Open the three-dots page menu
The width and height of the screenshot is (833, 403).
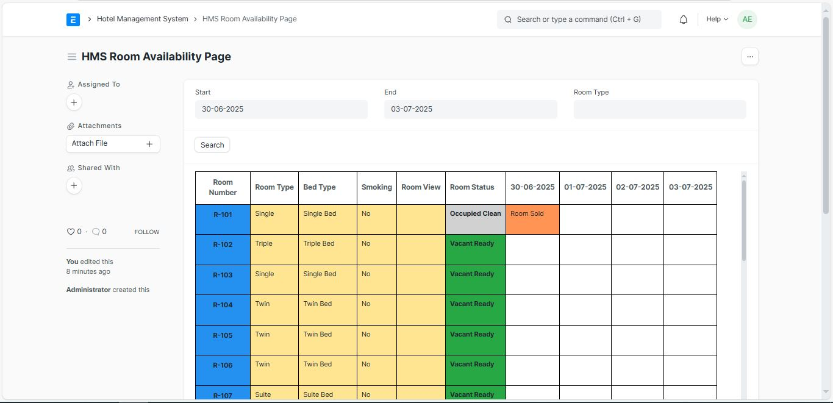[x=750, y=57]
